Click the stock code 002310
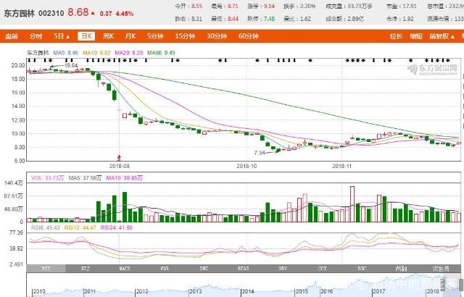Screen dimensions: 464x297 [x=51, y=14]
